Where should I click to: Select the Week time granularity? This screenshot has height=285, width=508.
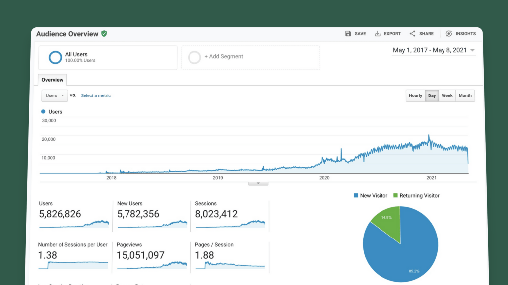coord(447,96)
